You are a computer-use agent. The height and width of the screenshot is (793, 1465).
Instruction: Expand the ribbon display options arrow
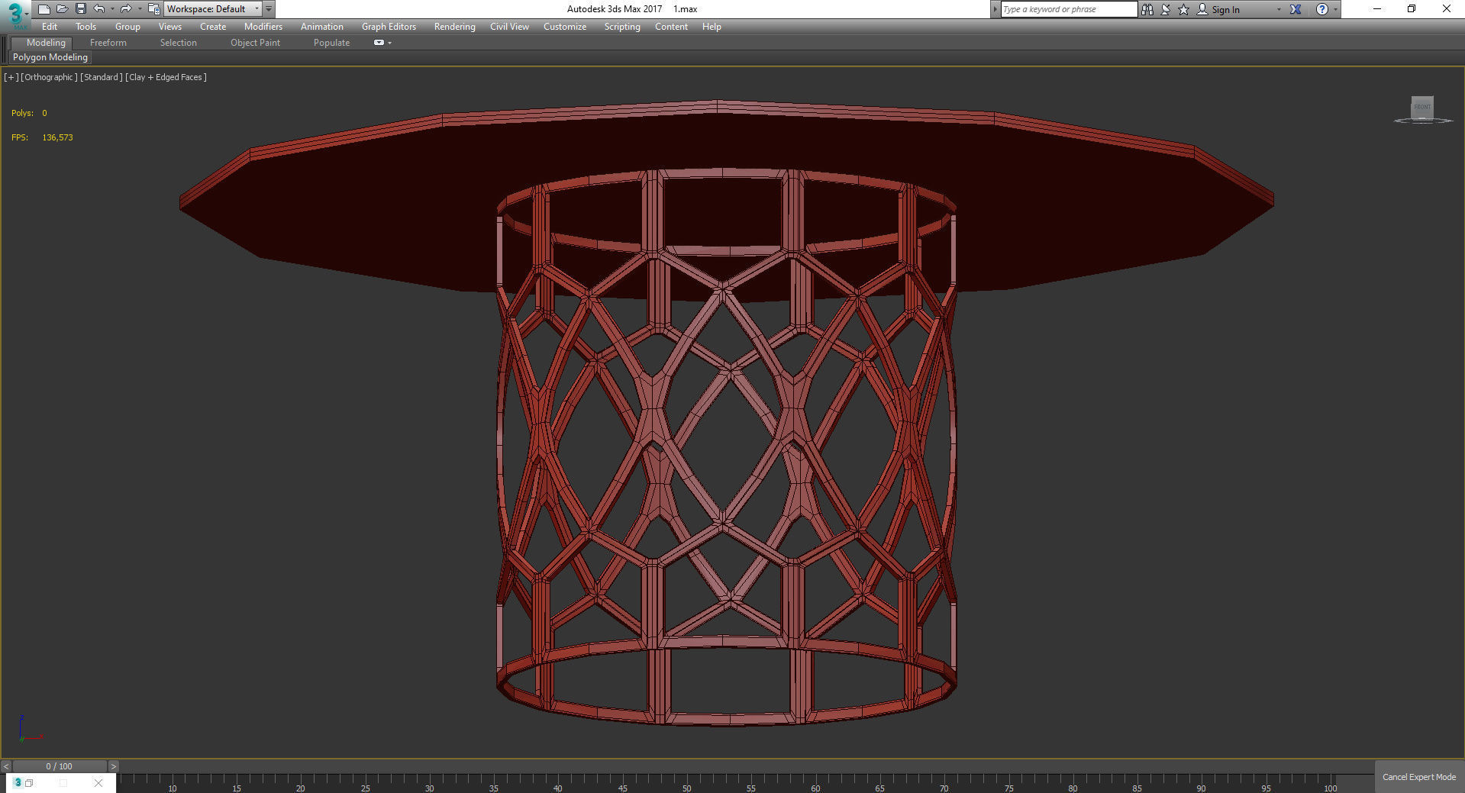(390, 43)
